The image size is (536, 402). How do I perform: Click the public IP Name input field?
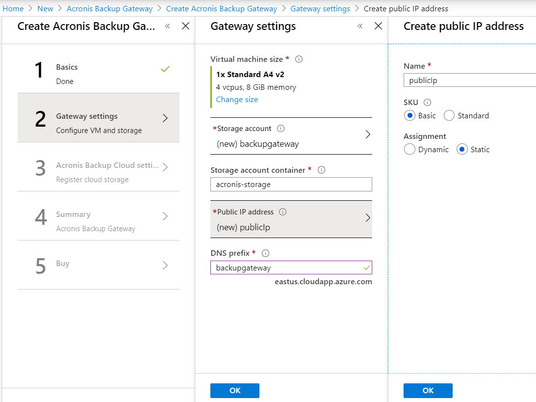click(470, 80)
